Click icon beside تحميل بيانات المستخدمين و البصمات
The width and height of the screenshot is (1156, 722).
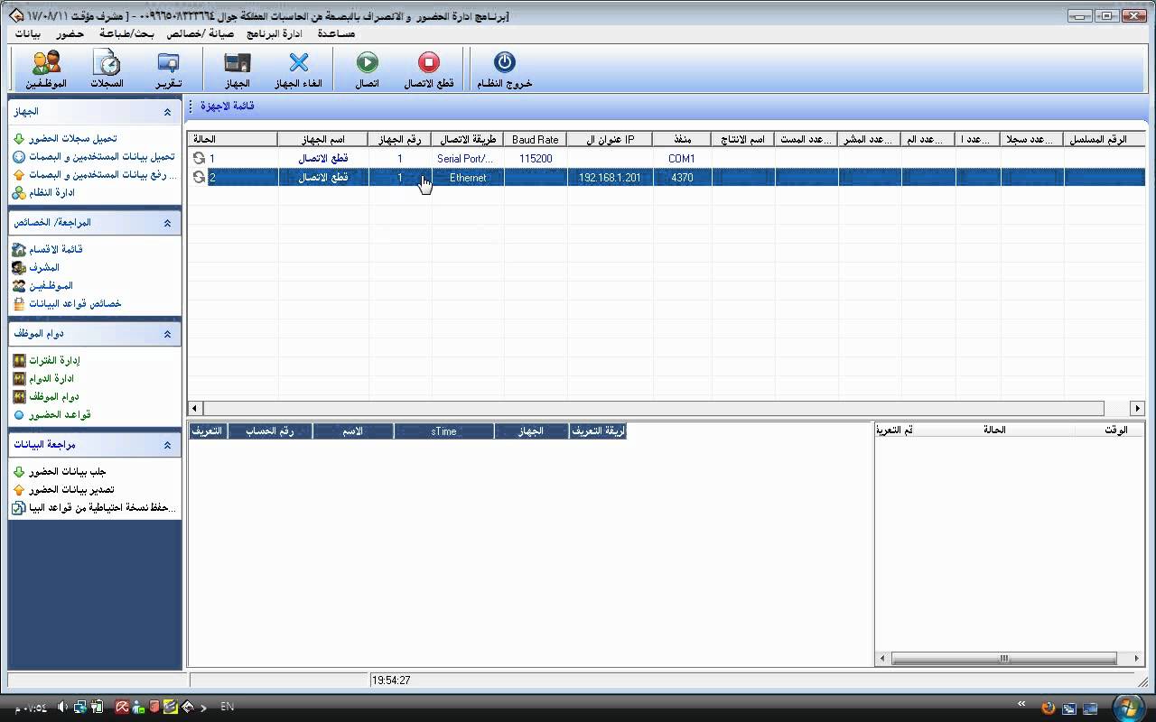[x=19, y=157]
